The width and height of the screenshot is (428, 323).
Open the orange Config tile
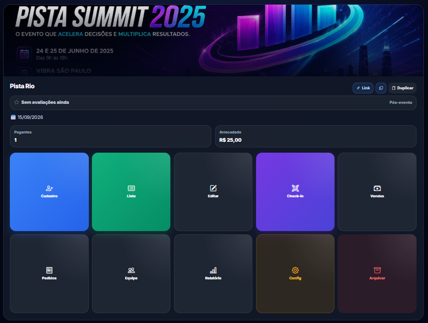click(x=295, y=274)
